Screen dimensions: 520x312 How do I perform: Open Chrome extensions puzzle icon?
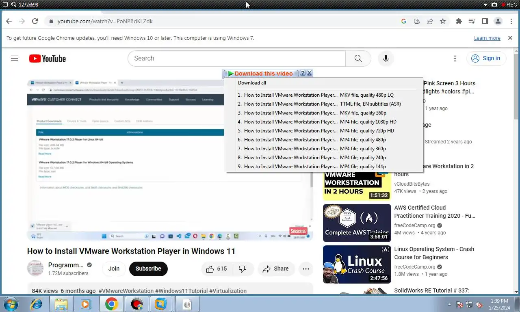(459, 21)
